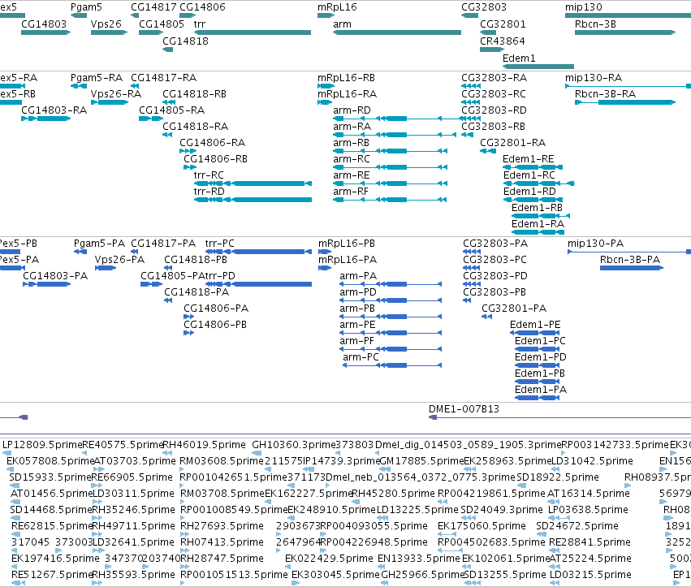Select EST label SD18922.5prime
This screenshot has height=587, width=691.
tap(558, 477)
